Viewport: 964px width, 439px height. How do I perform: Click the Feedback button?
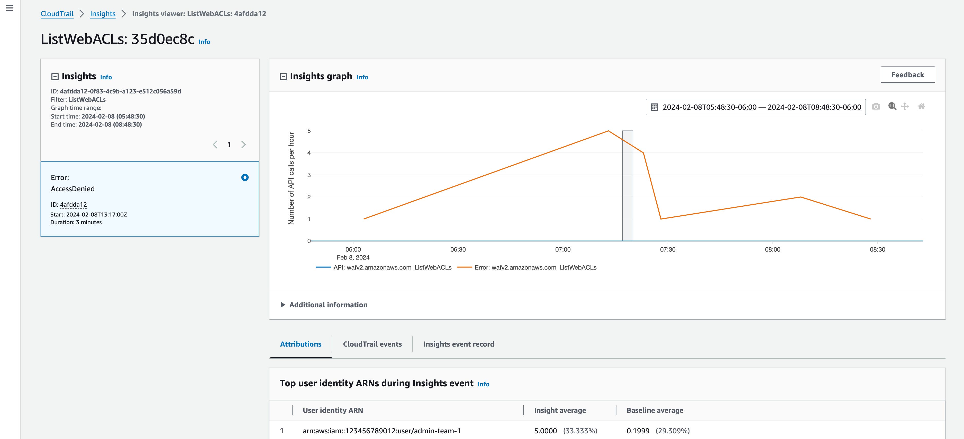(907, 74)
